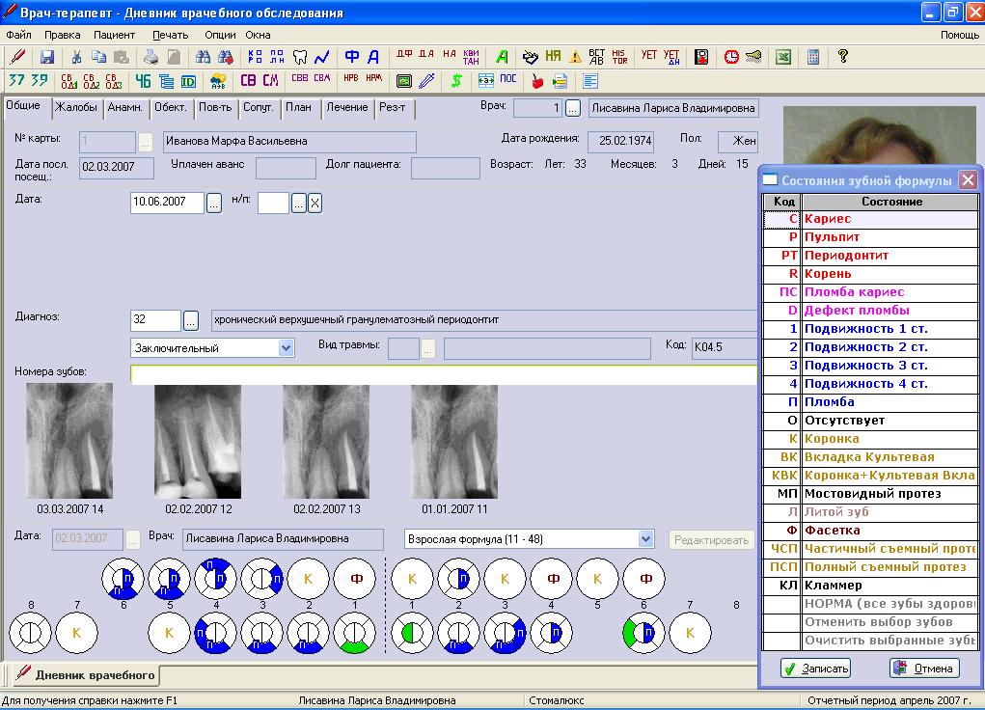This screenshot has width=985, height=710.
Task: Click the Отмена button
Action: [x=924, y=668]
